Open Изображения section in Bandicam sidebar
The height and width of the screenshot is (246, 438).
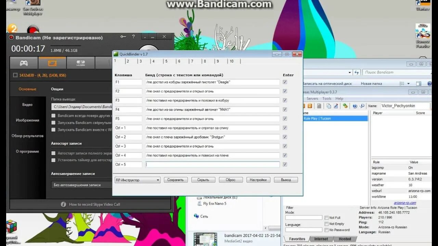(27, 120)
